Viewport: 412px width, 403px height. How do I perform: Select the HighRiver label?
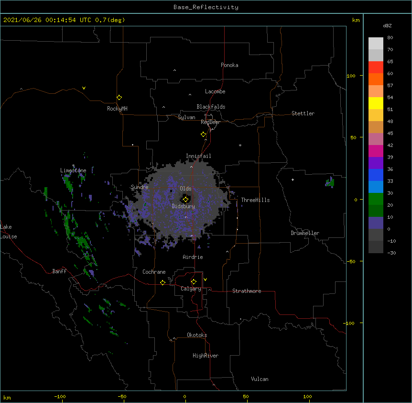coord(206,356)
